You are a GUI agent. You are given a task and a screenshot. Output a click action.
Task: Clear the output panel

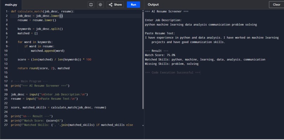click(x=276, y=5)
